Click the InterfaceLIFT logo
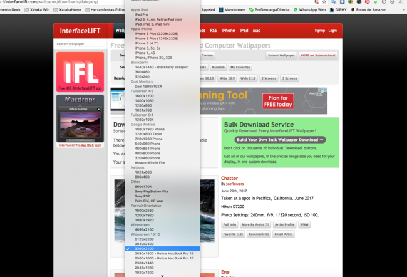Viewport: 407px width, 277px height. pos(80,31)
